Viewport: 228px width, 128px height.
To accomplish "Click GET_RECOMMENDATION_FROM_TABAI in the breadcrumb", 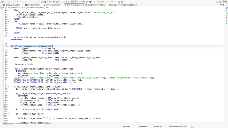I will click(36, 8).
